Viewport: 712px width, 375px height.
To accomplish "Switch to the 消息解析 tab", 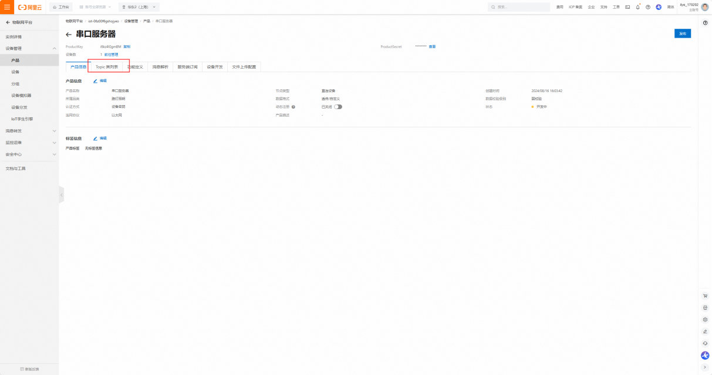I will (160, 67).
